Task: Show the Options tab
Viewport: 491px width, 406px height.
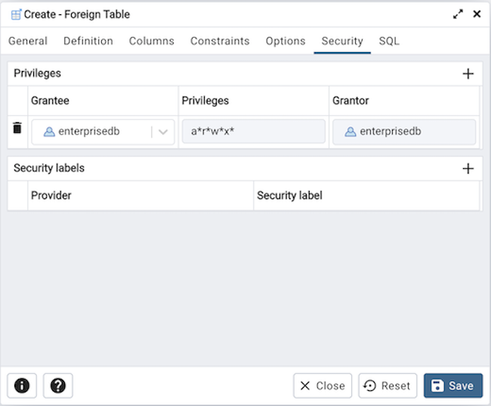Action: tap(286, 41)
